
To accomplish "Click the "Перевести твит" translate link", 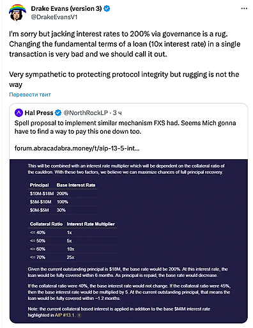I will [x=30, y=95].
